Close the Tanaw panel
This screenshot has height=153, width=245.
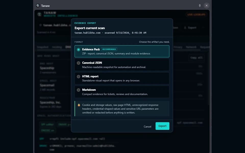[x=206, y=6]
